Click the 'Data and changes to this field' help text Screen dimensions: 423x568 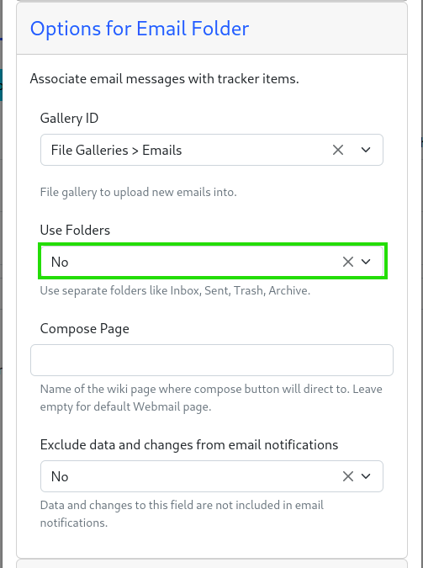182,514
